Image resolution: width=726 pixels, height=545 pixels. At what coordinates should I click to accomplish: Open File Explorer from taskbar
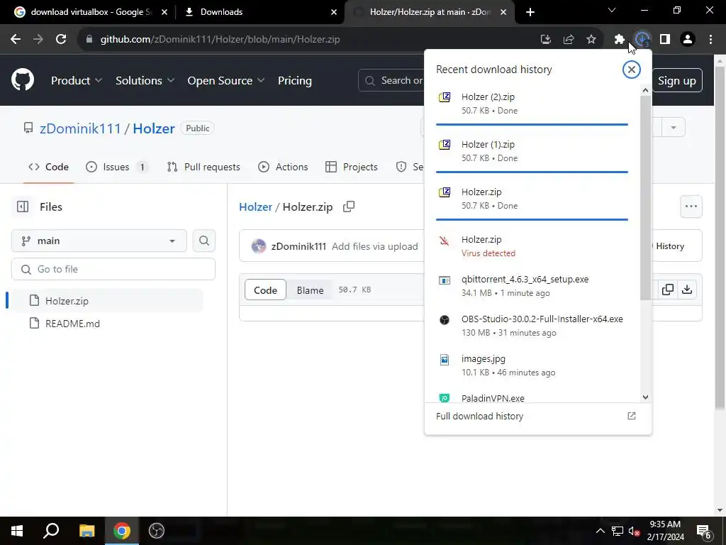[86, 531]
